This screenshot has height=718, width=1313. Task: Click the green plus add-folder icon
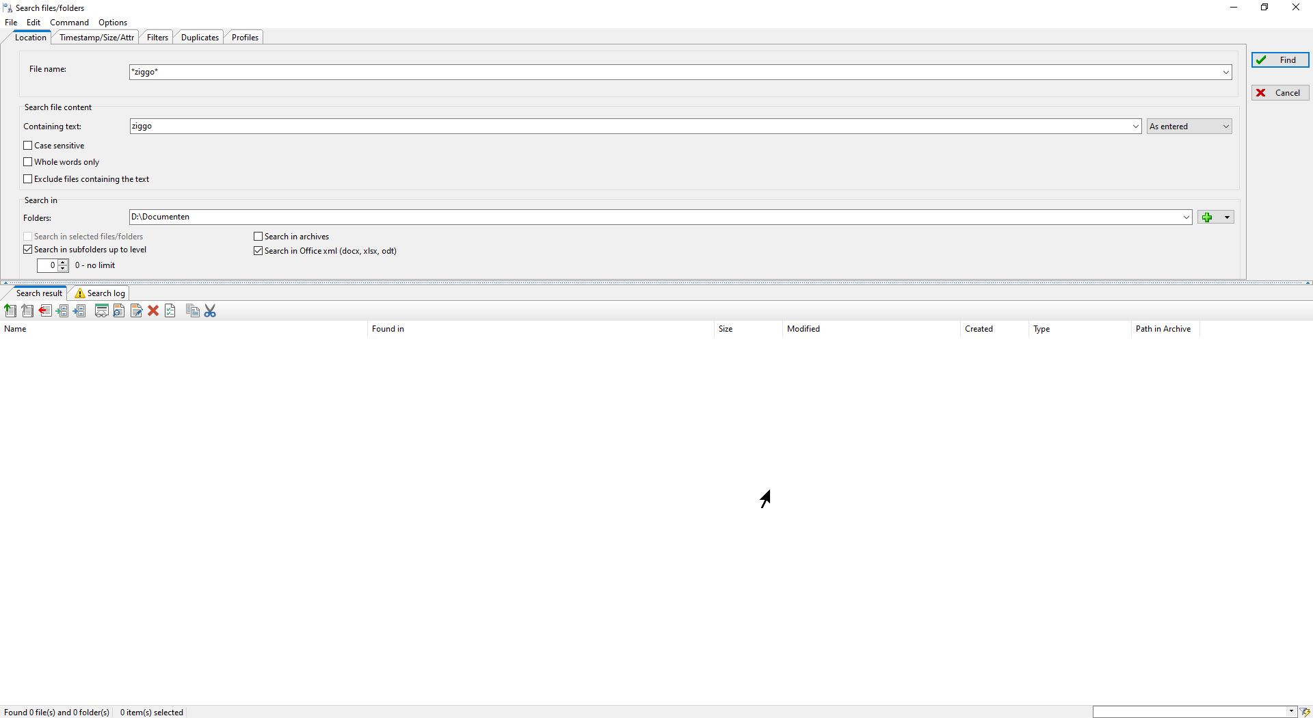tap(1208, 217)
